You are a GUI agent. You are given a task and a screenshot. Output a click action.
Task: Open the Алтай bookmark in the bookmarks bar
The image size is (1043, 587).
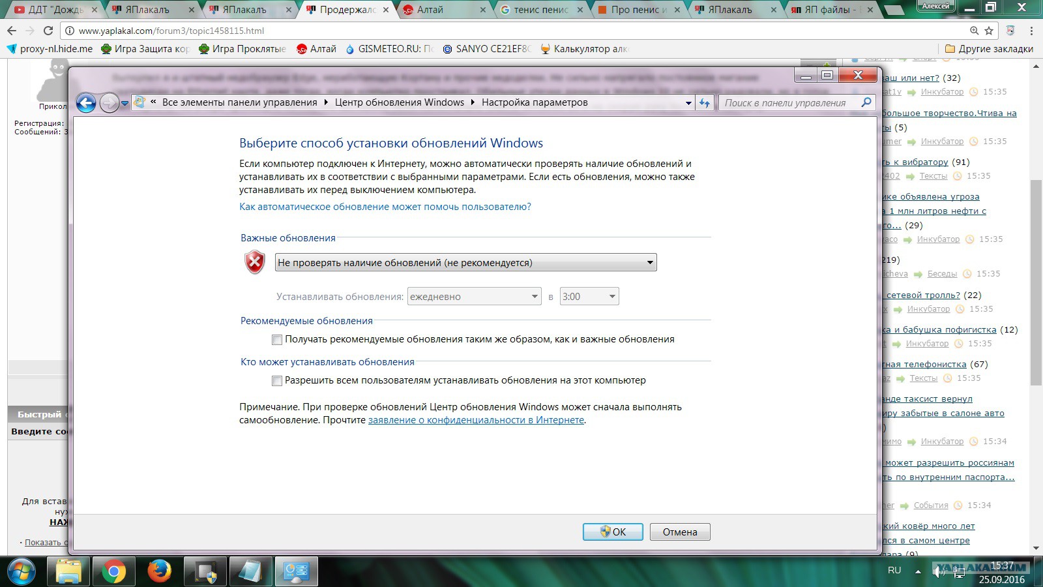click(x=316, y=48)
